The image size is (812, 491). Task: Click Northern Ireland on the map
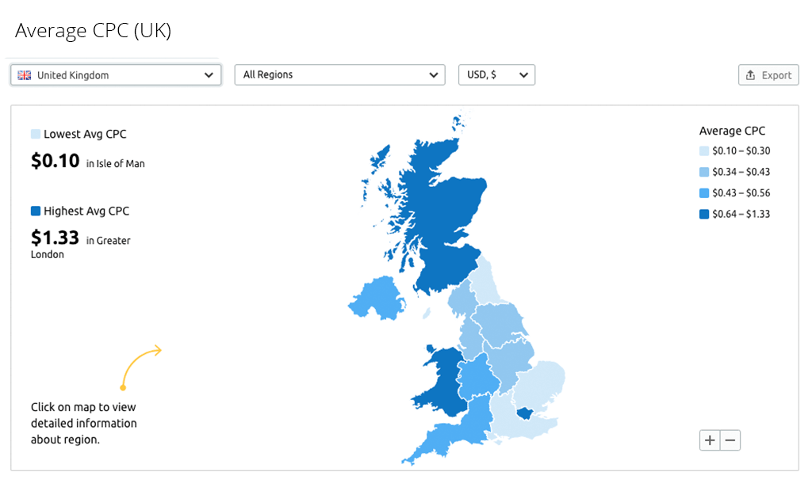click(x=378, y=299)
